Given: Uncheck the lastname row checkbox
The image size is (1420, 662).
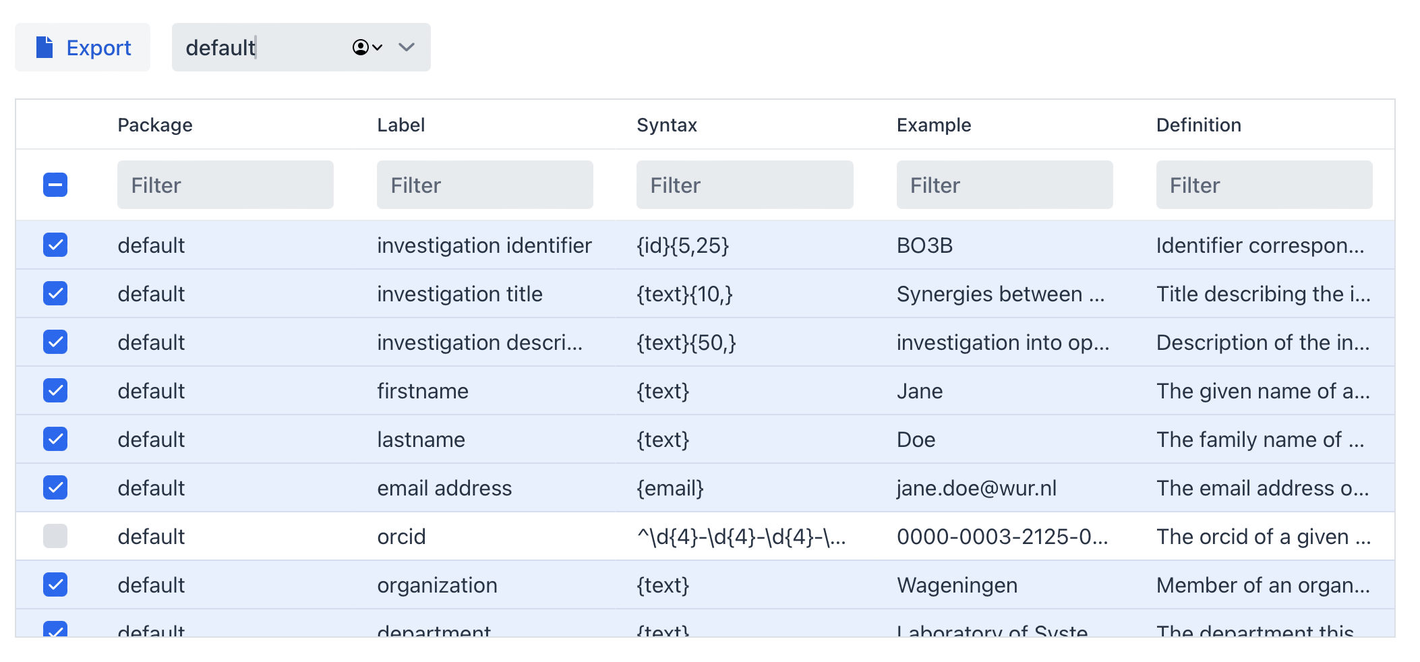Looking at the screenshot, I should [x=55, y=439].
